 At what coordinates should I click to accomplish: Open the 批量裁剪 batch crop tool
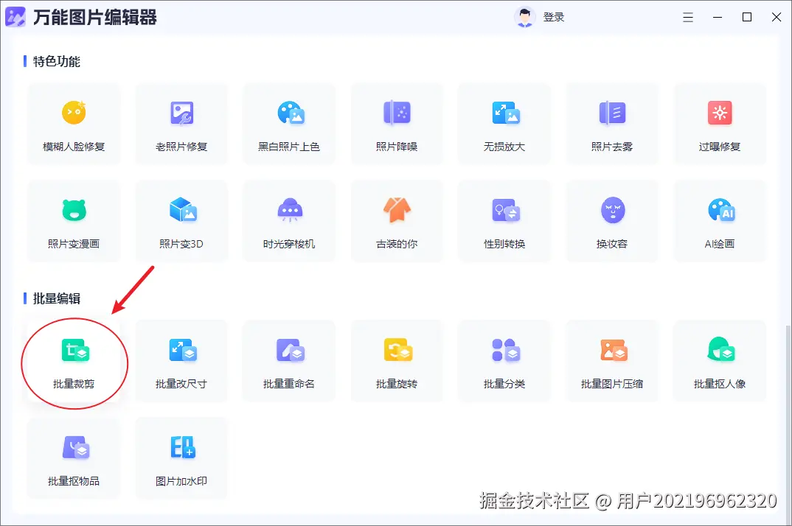74,362
